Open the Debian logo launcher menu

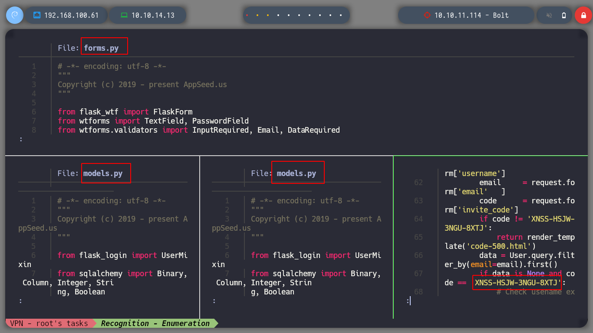click(15, 15)
